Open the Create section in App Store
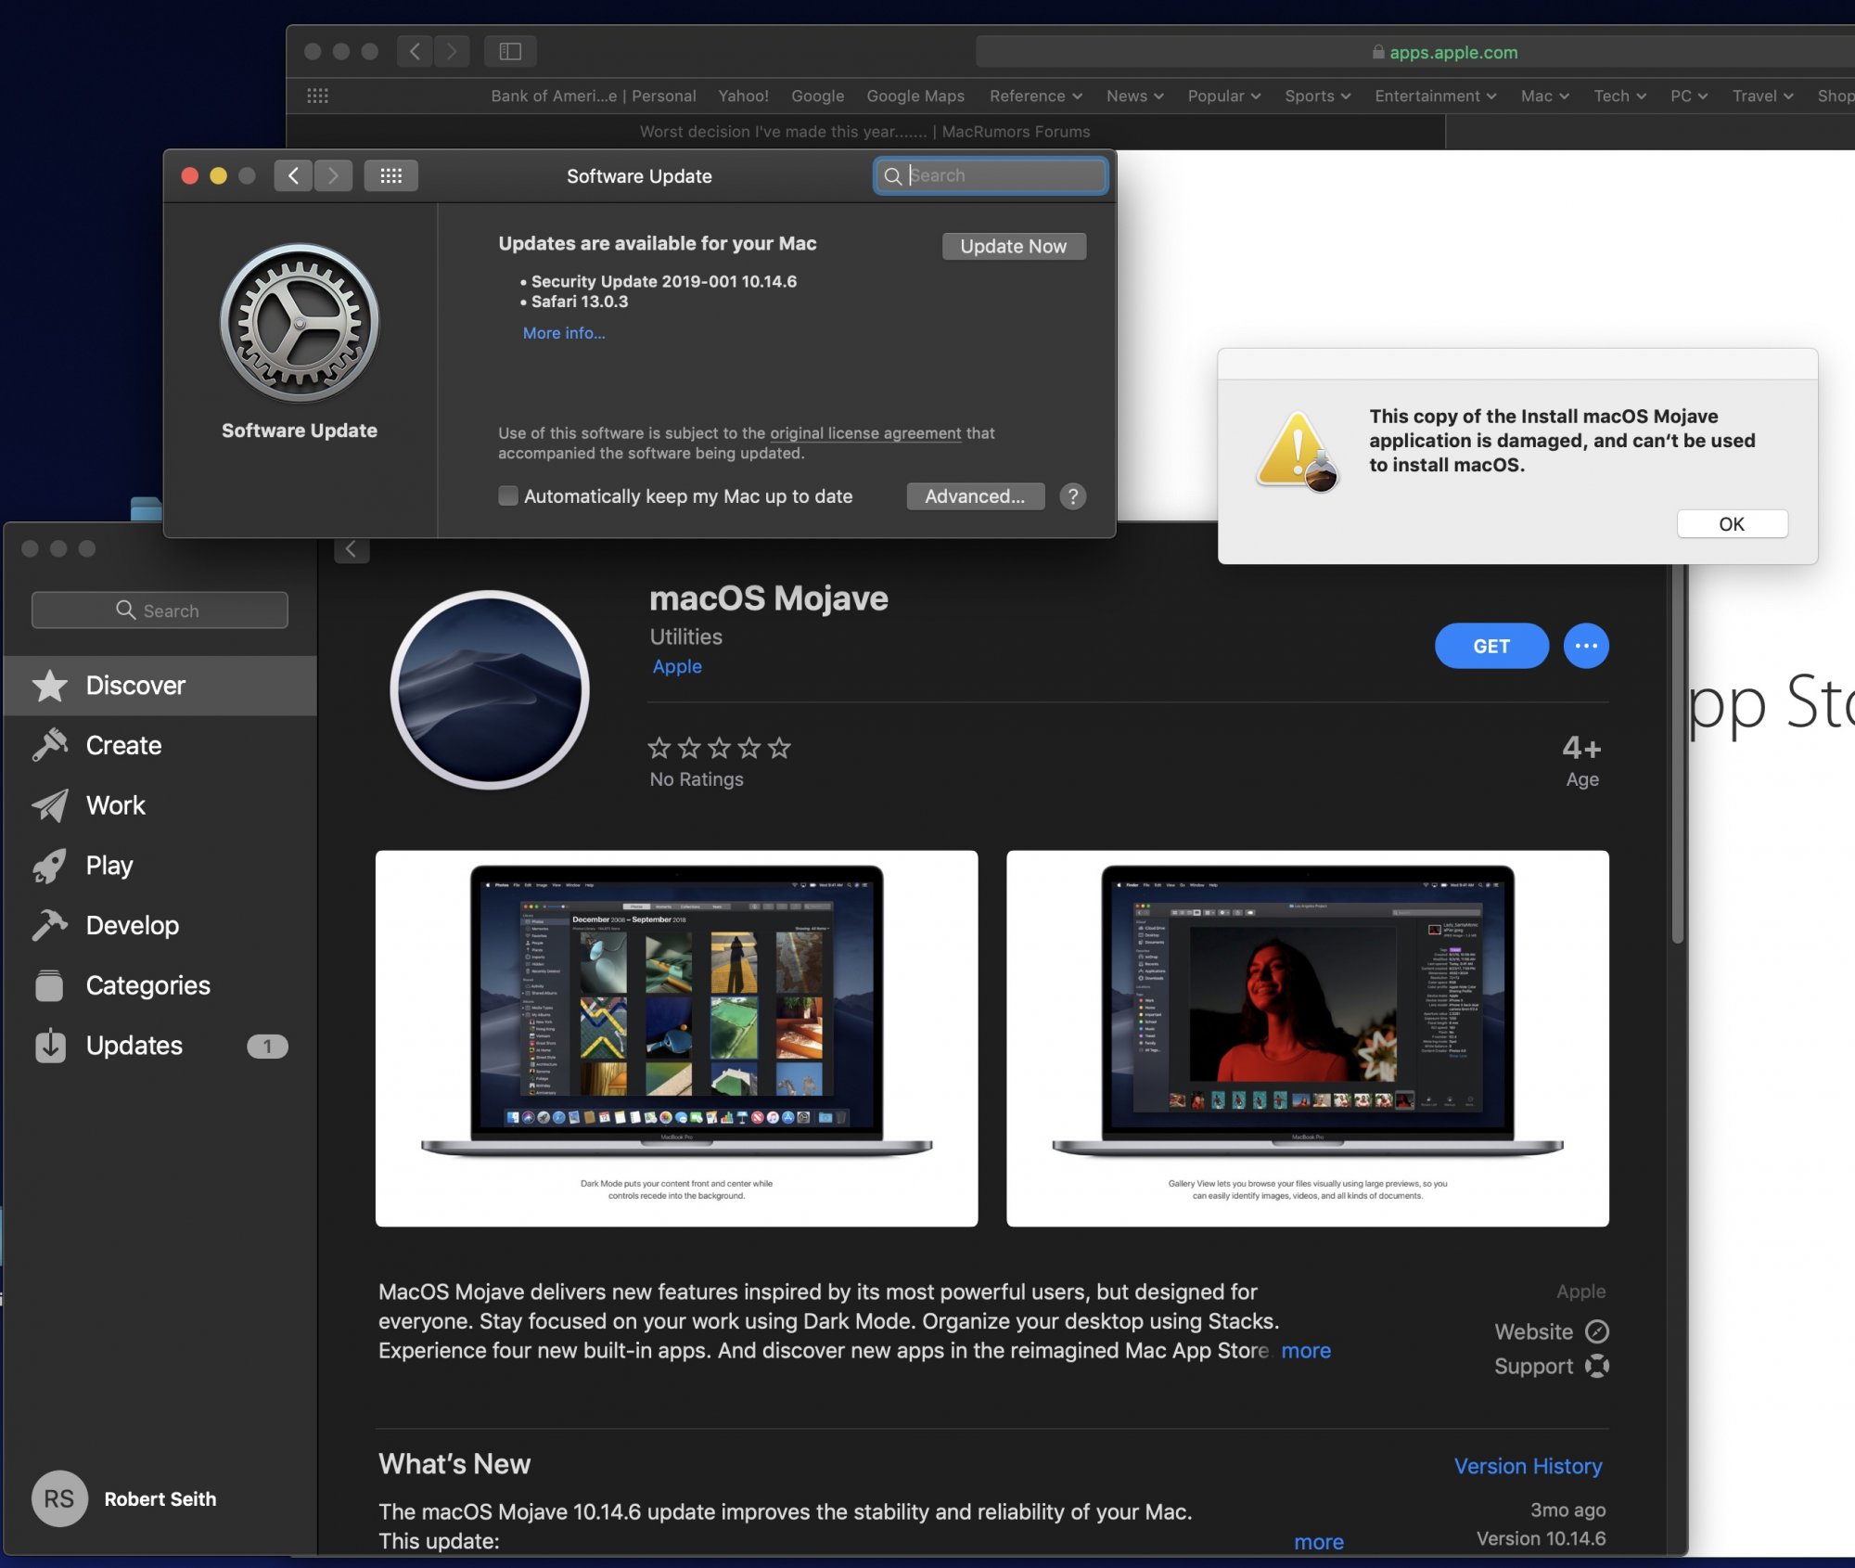 tap(160, 745)
